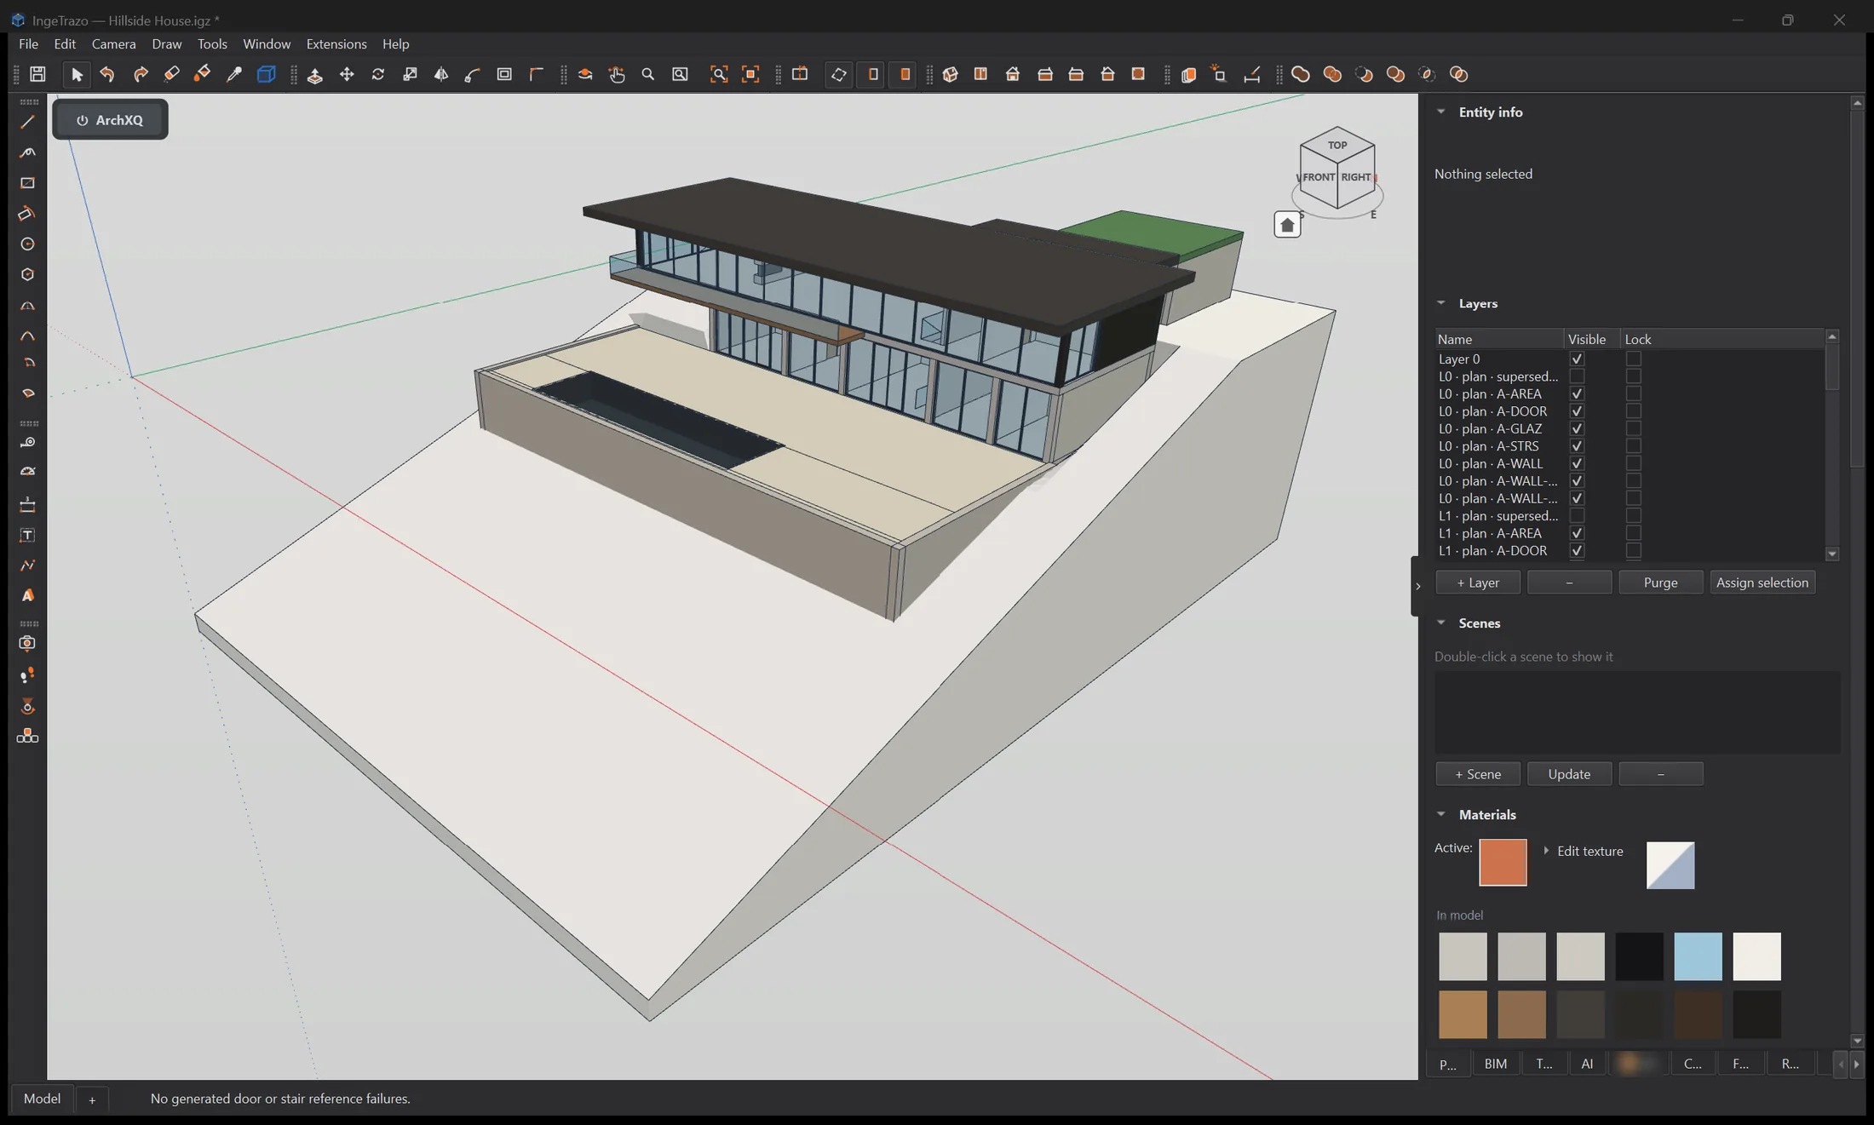Click the Redo arrow icon
This screenshot has width=1874, height=1125.
tap(141, 74)
